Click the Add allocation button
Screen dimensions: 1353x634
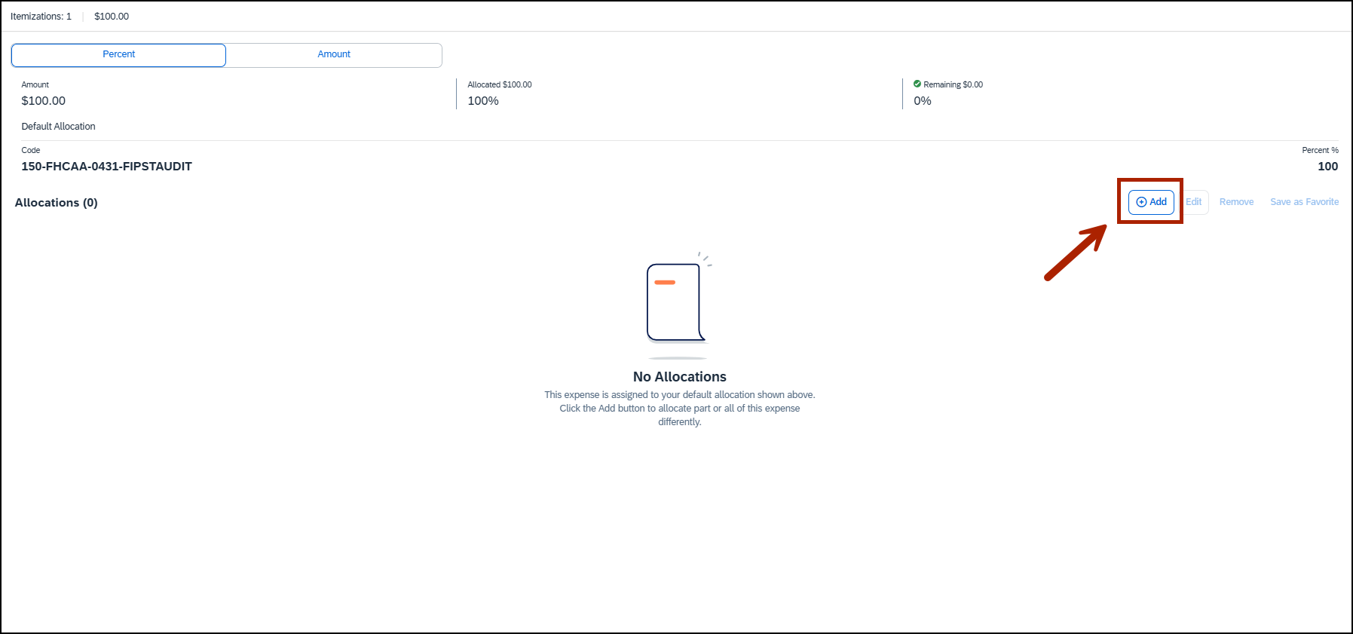[x=1151, y=202]
